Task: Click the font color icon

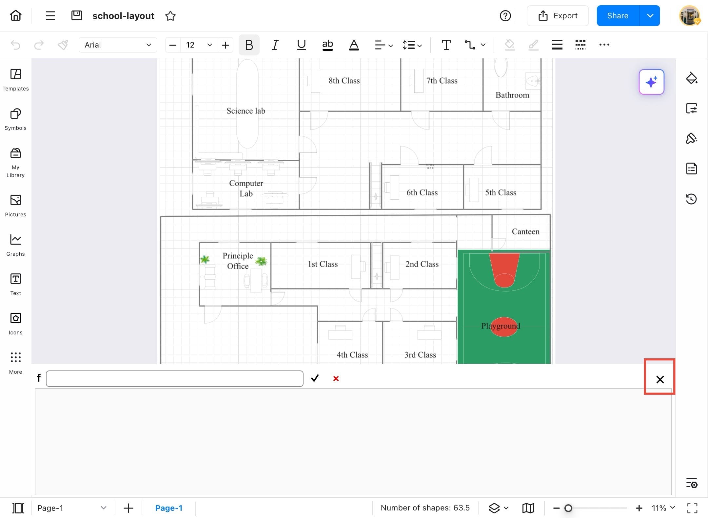Action: (354, 45)
